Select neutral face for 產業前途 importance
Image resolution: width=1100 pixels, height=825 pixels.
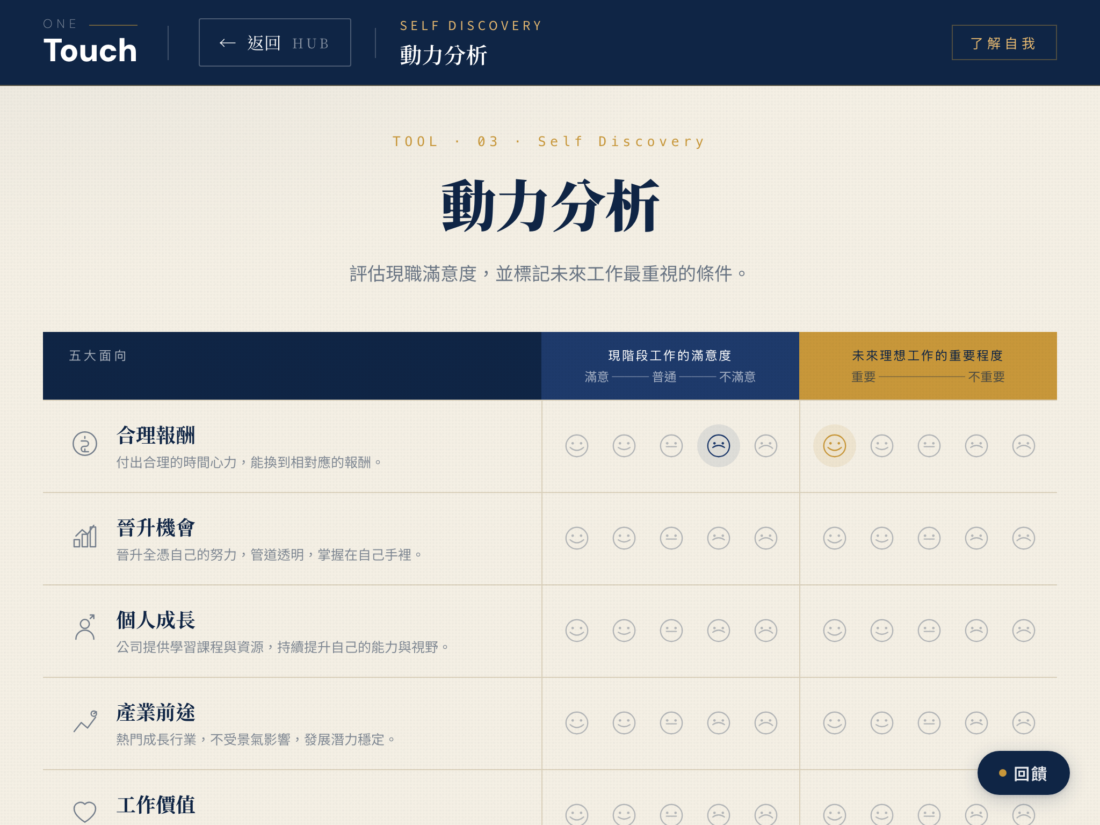[929, 723]
